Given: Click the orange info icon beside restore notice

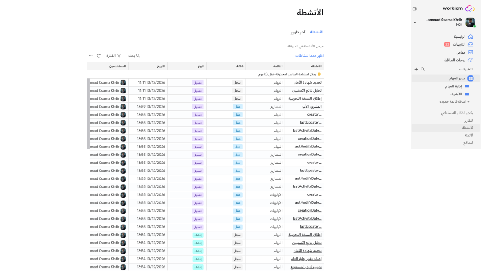Looking at the screenshot, I should (319, 74).
